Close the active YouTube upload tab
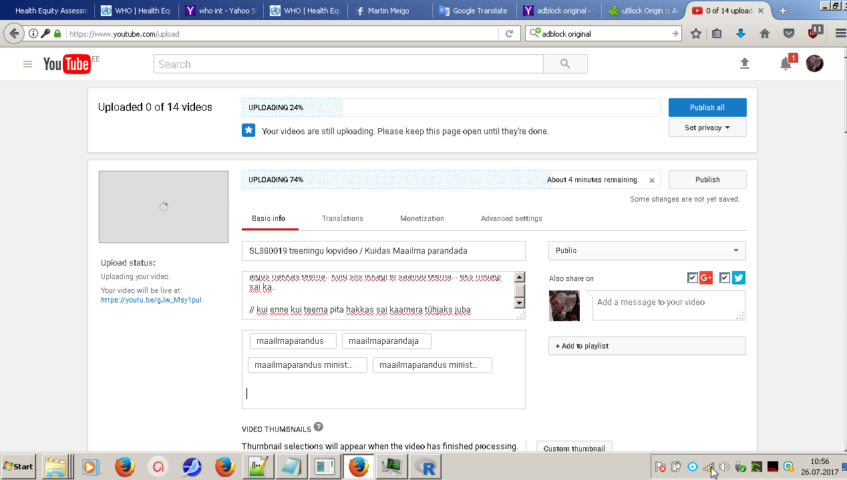The height and width of the screenshot is (480, 847). pos(761,11)
